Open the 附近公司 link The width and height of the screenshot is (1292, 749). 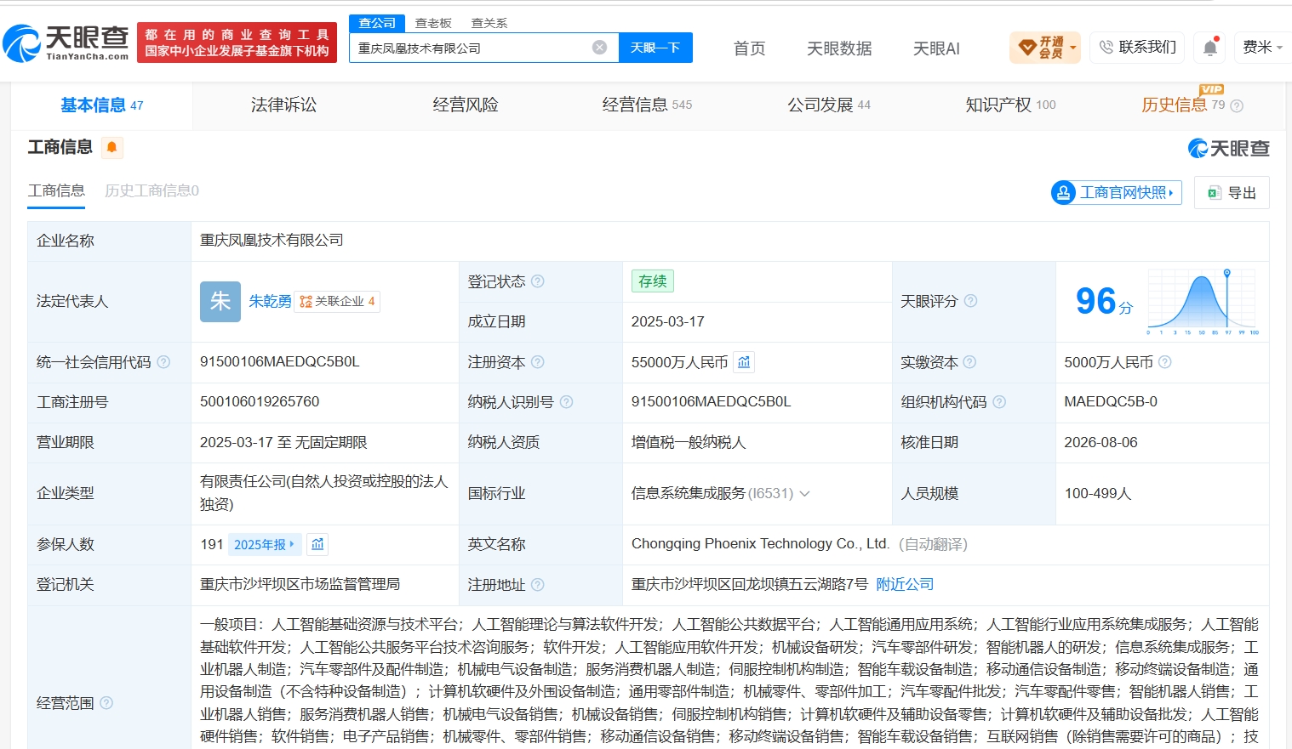905,585
